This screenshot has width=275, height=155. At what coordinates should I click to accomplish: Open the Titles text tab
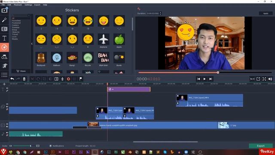tap(4, 38)
